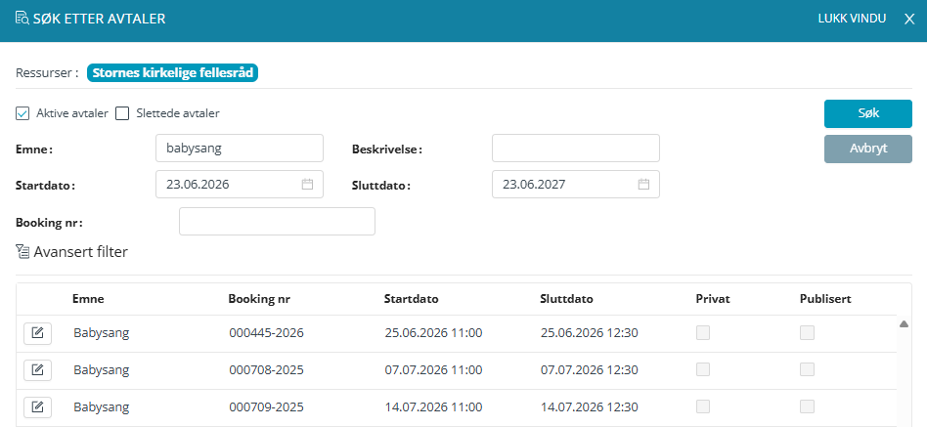Toggle Publisert checkbox for booking 000709-2025
The width and height of the screenshot is (927, 427).
coord(807,406)
